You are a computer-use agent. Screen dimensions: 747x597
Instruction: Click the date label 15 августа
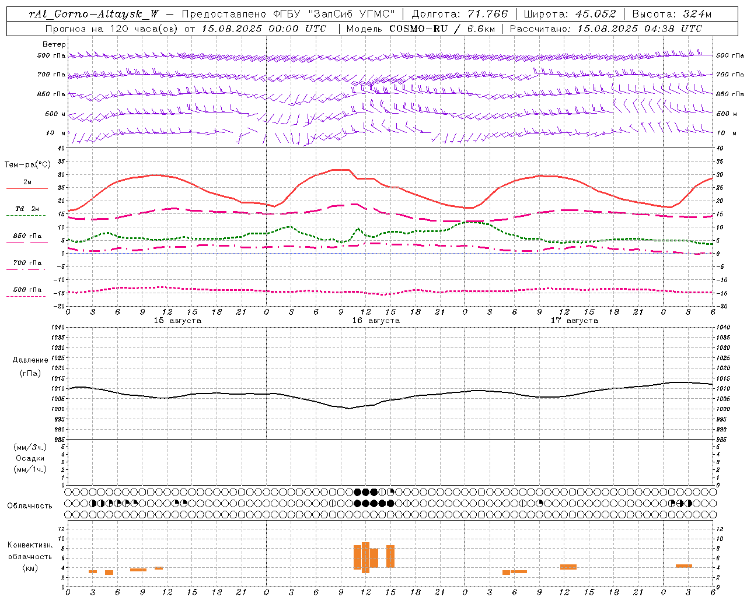point(177,321)
